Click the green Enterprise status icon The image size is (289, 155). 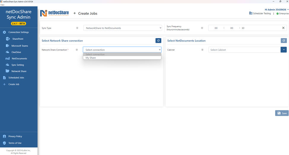pos(277,14)
